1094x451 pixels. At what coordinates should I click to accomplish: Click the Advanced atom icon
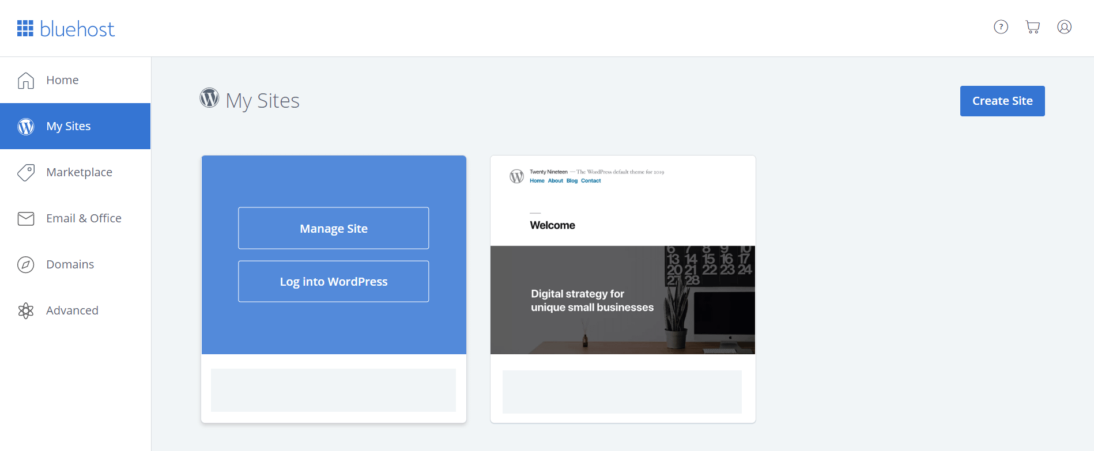pos(26,310)
